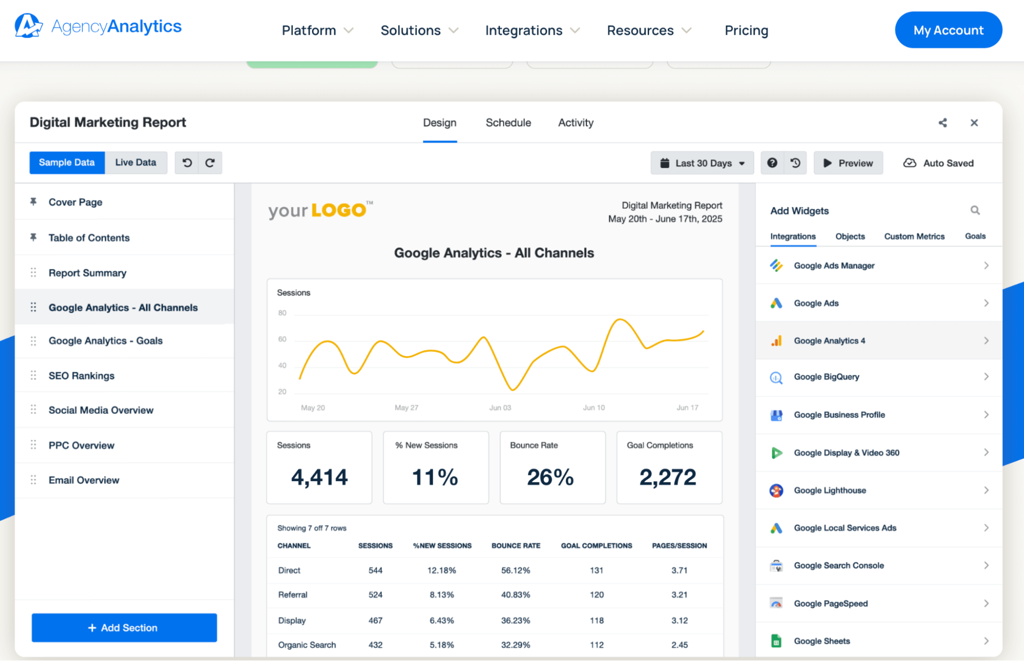
Task: Select the Custom Metrics widgets tab
Action: pyautogui.click(x=914, y=237)
